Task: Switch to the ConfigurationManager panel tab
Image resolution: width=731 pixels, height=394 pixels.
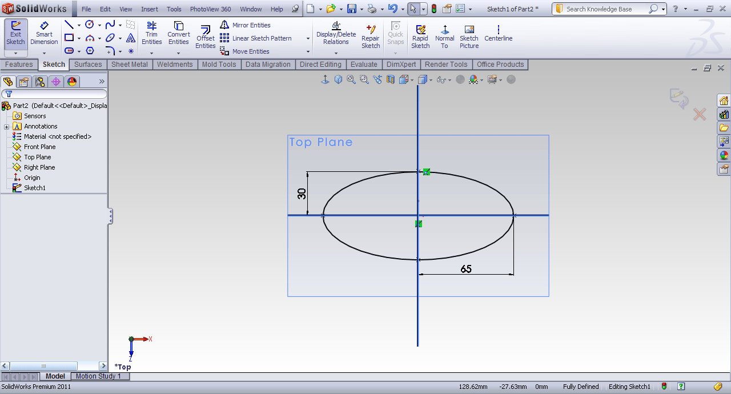Action: click(40, 82)
